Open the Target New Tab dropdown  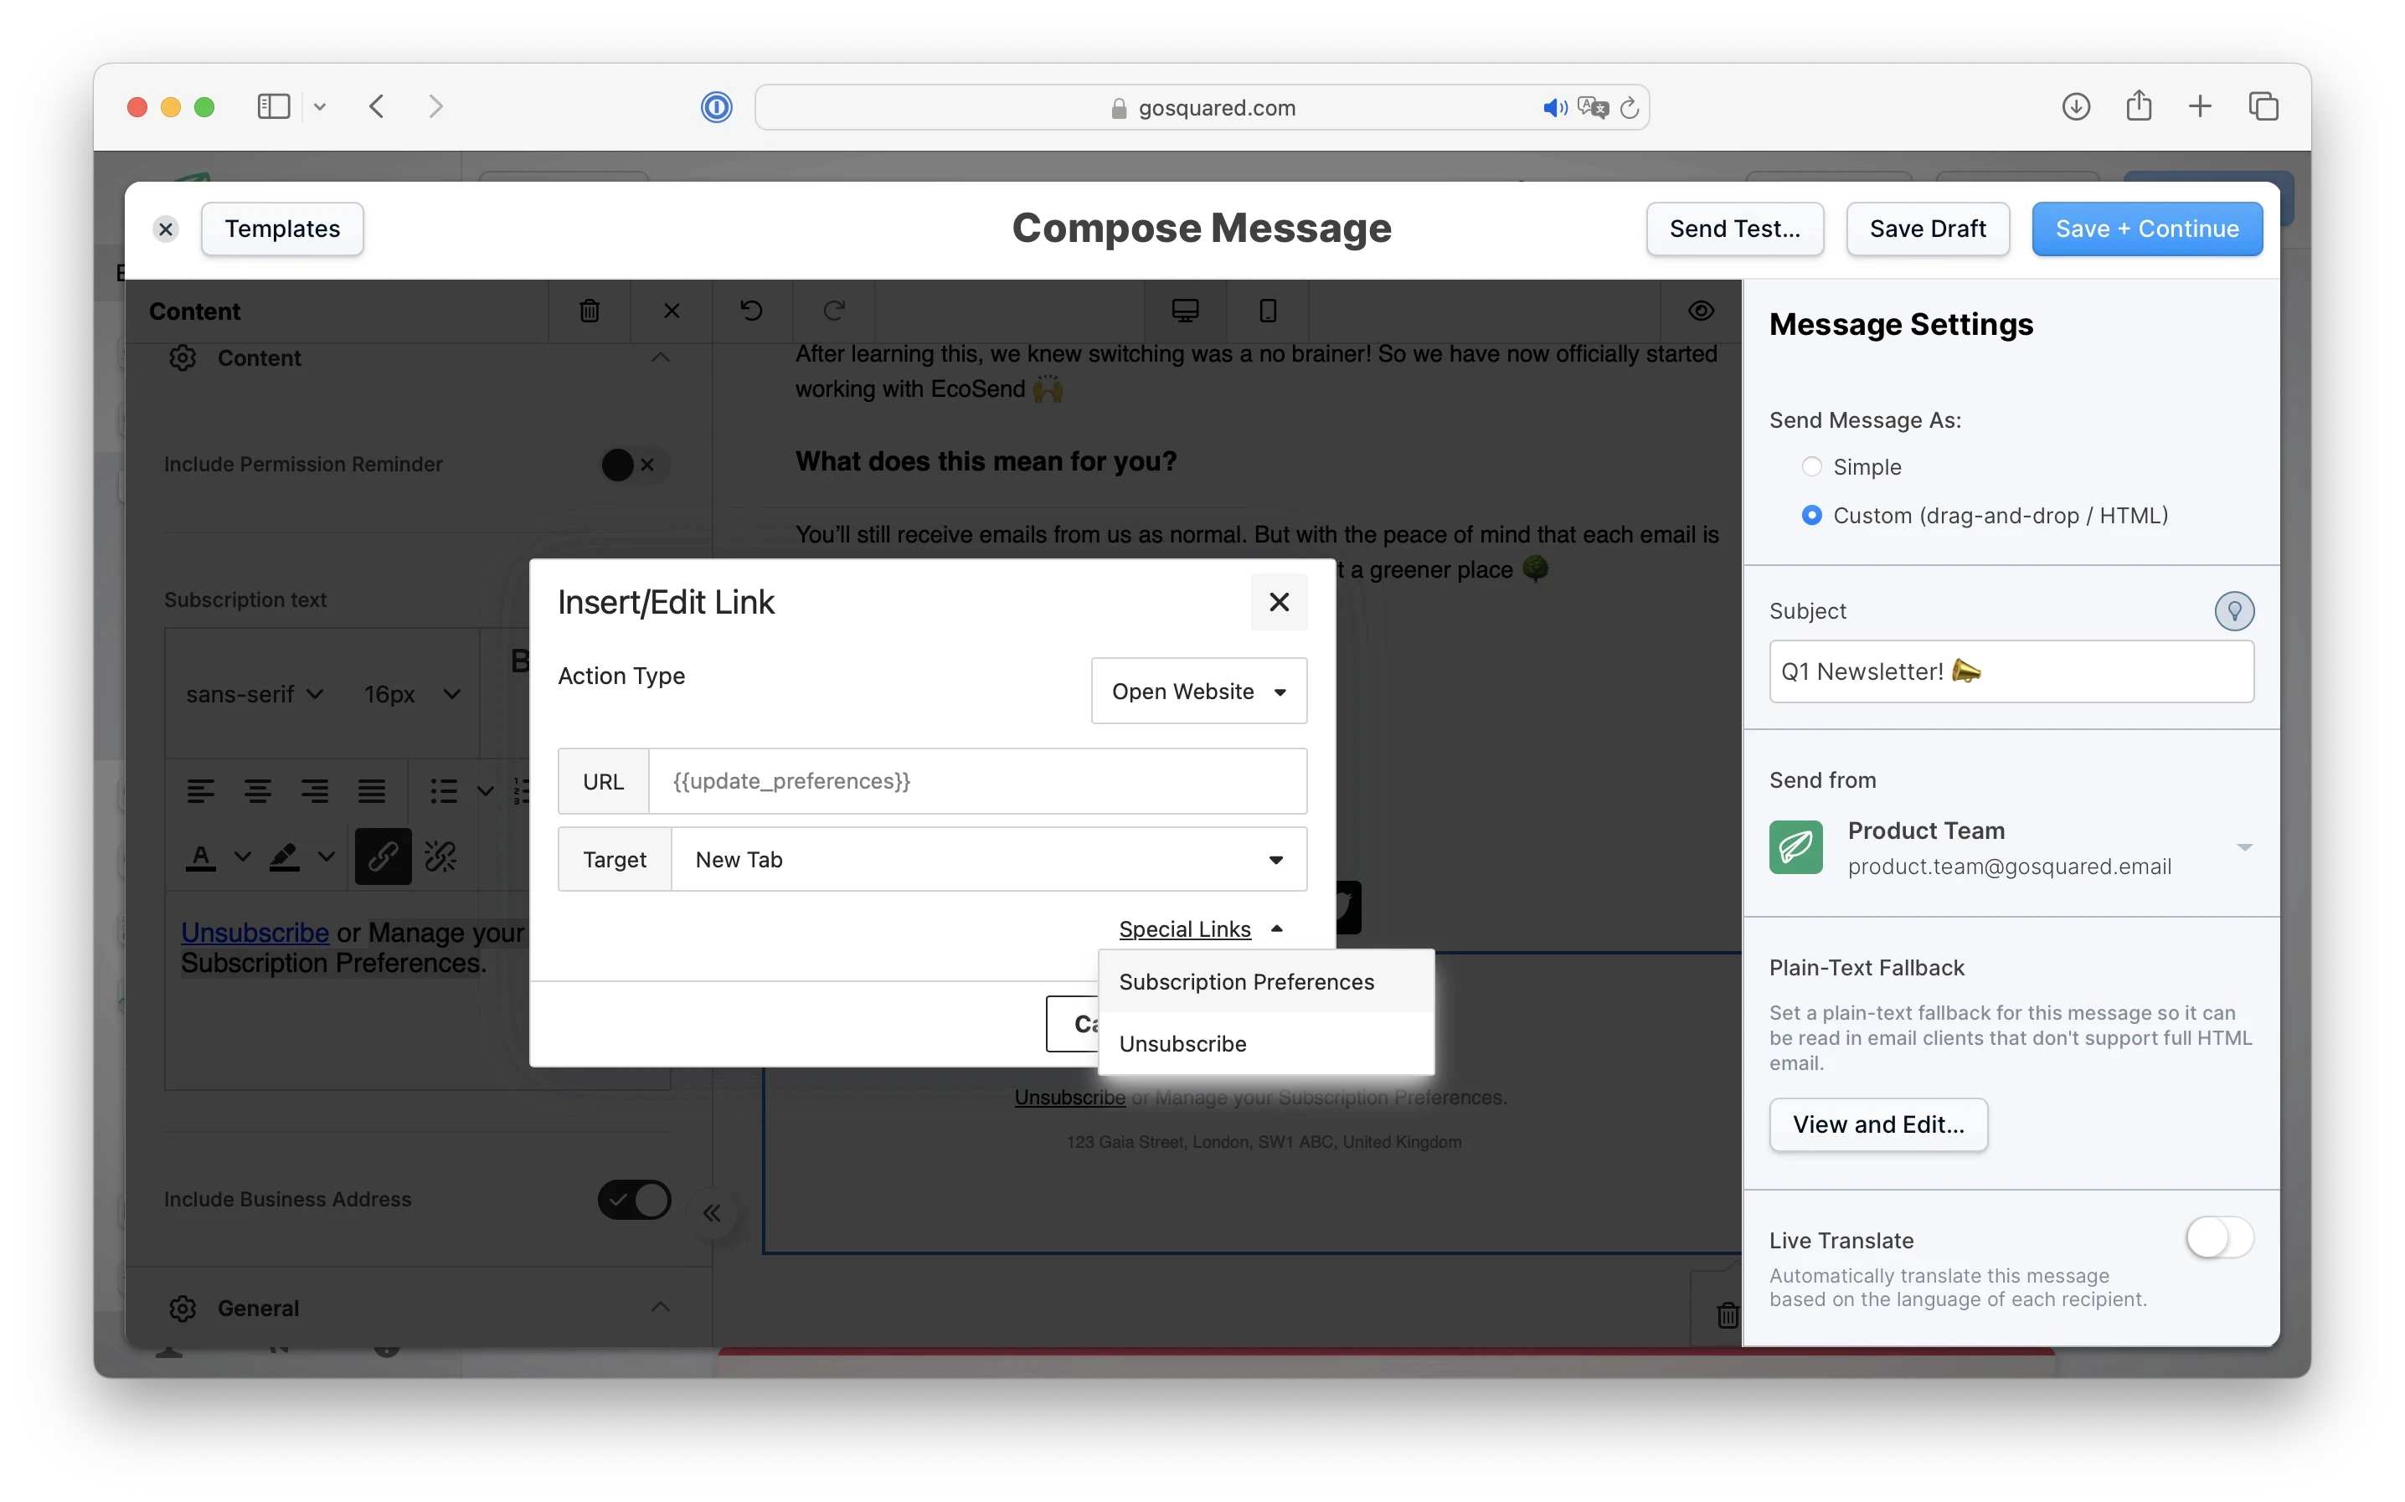coord(988,859)
